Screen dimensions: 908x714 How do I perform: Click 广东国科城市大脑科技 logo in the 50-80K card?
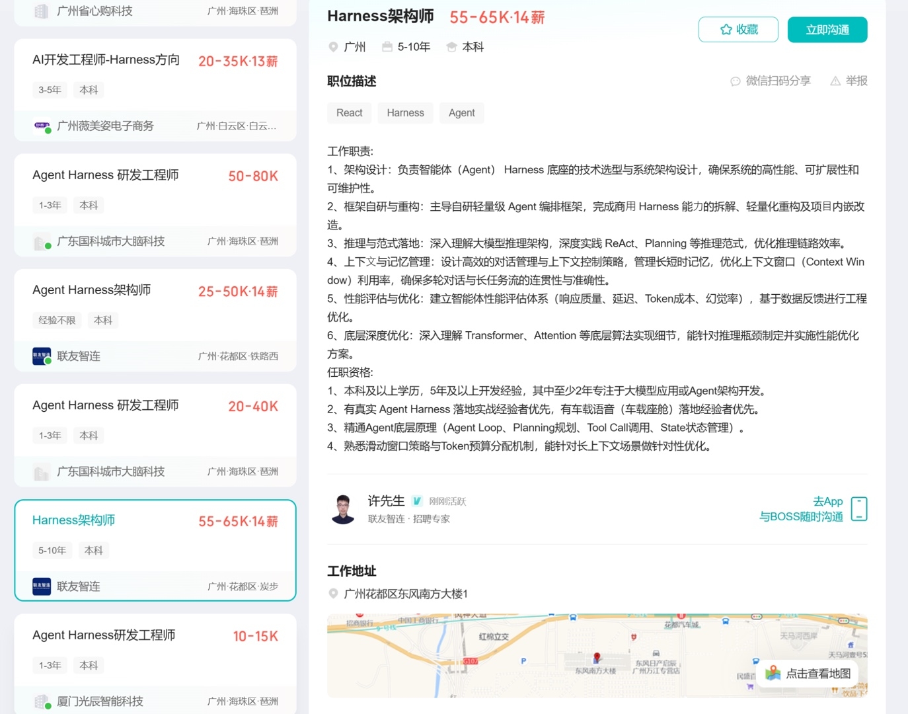[x=42, y=241]
